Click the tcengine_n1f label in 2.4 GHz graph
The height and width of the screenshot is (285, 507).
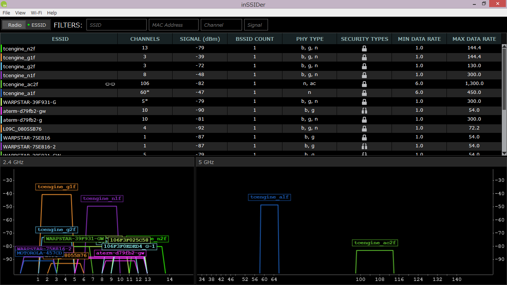coord(102,199)
